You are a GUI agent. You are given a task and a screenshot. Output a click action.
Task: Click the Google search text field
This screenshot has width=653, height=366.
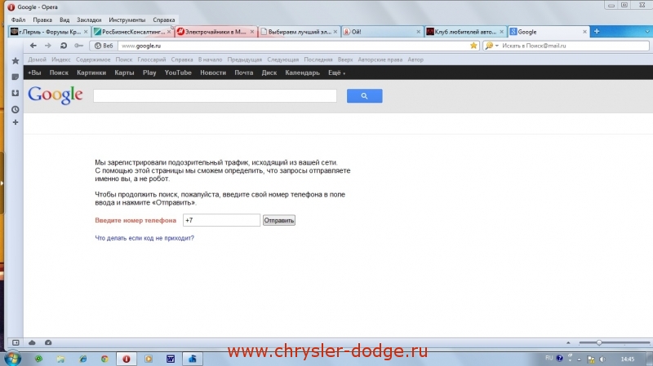click(215, 95)
